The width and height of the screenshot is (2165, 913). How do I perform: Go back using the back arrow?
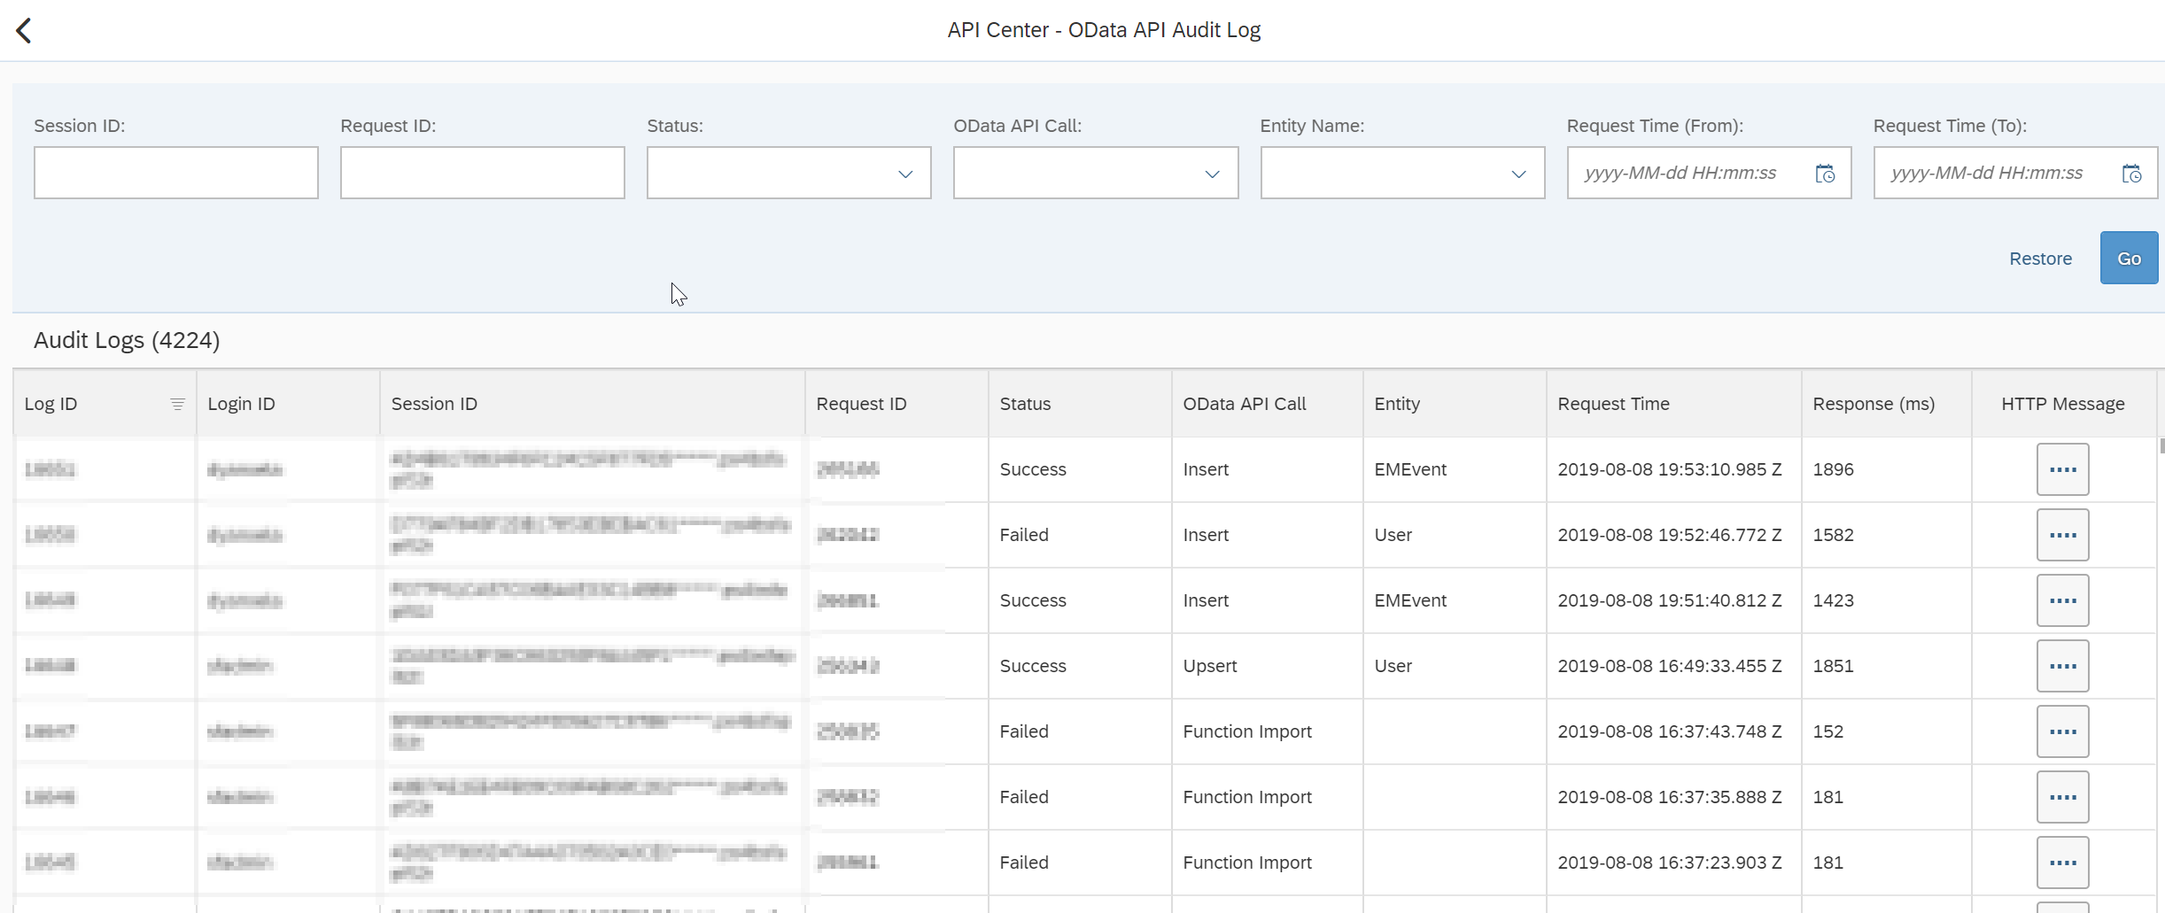24,31
